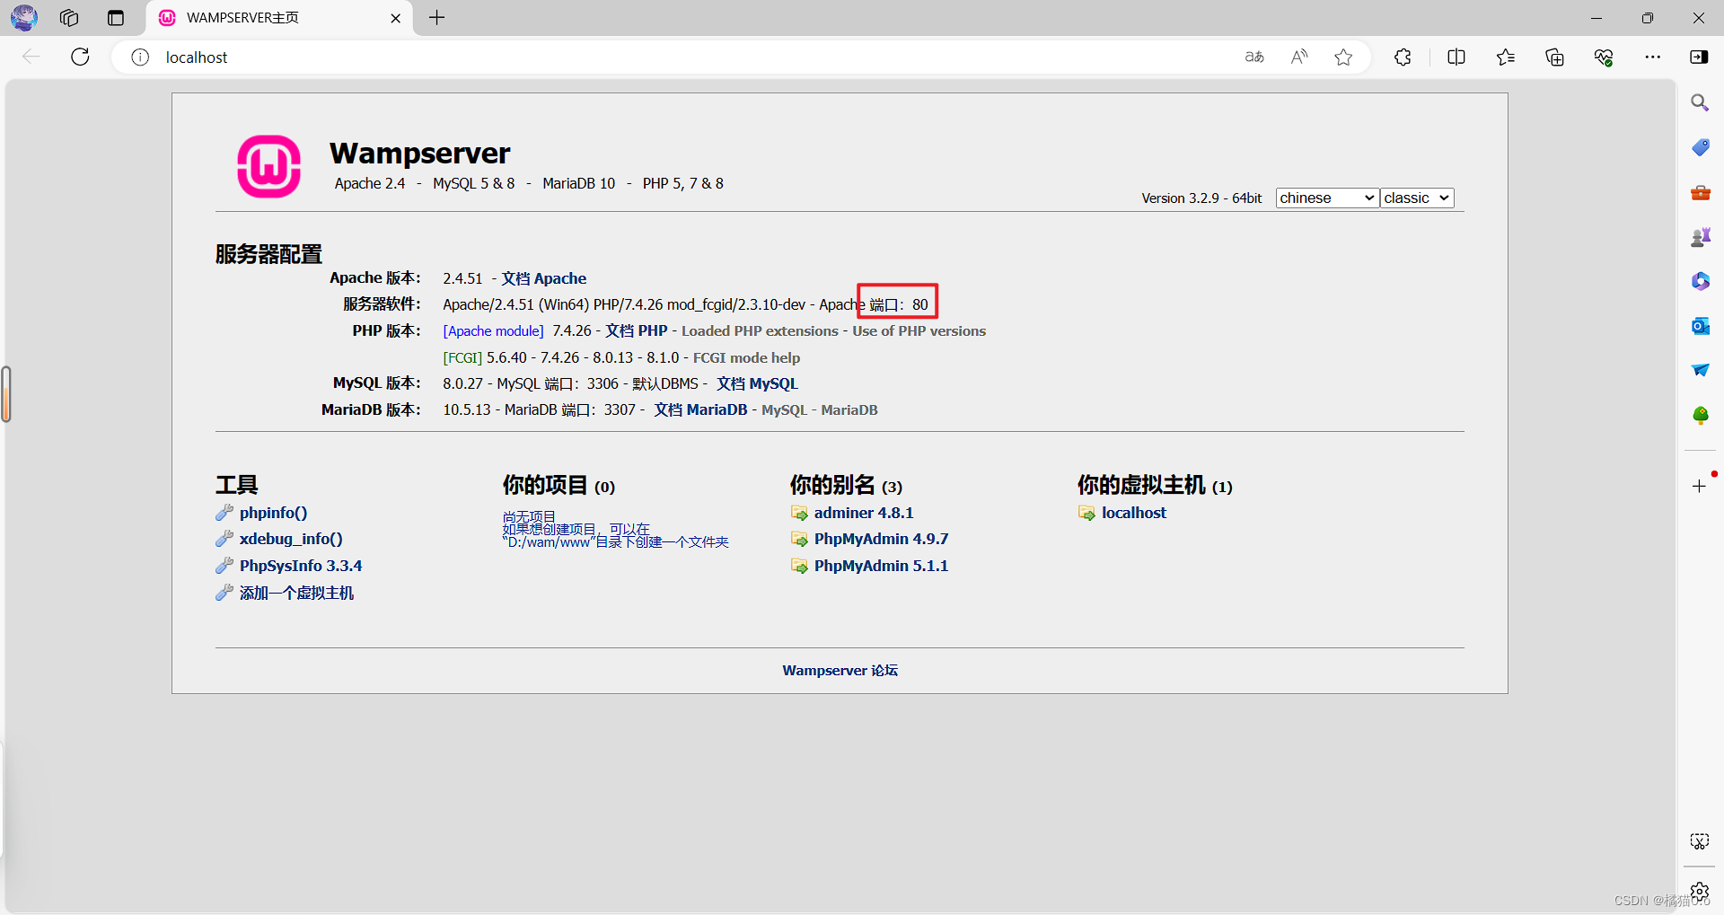Open the localhost virtual host link

tap(1134, 513)
